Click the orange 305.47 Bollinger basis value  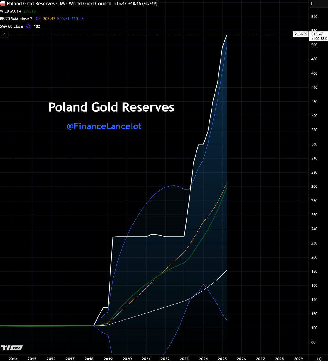pos(49,19)
